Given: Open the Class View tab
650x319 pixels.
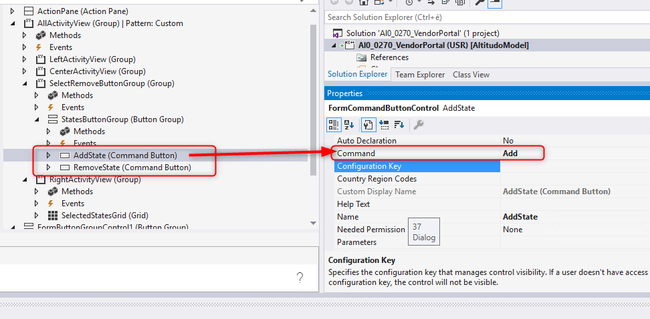Looking at the screenshot, I should (x=471, y=75).
